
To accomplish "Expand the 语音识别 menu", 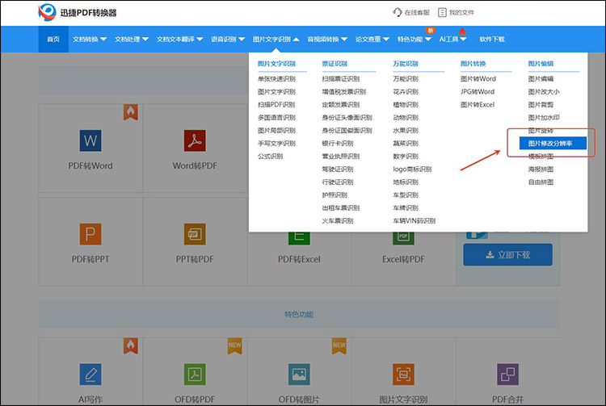I will pyautogui.click(x=228, y=39).
